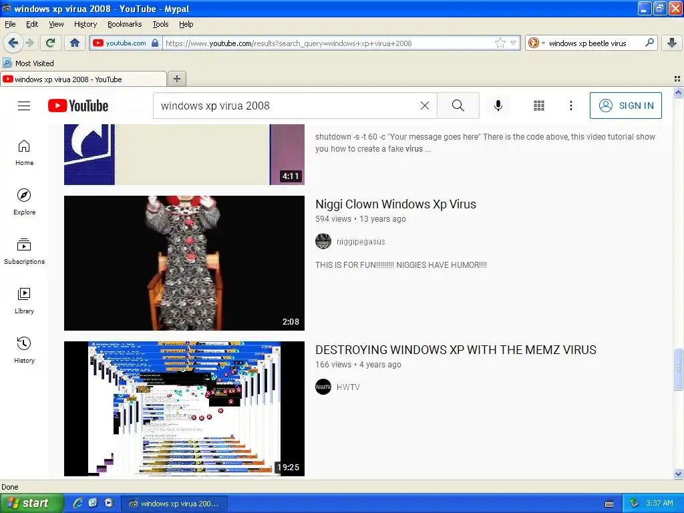684x513 pixels.
Task: Go back with the browser back arrow
Action: 13,43
